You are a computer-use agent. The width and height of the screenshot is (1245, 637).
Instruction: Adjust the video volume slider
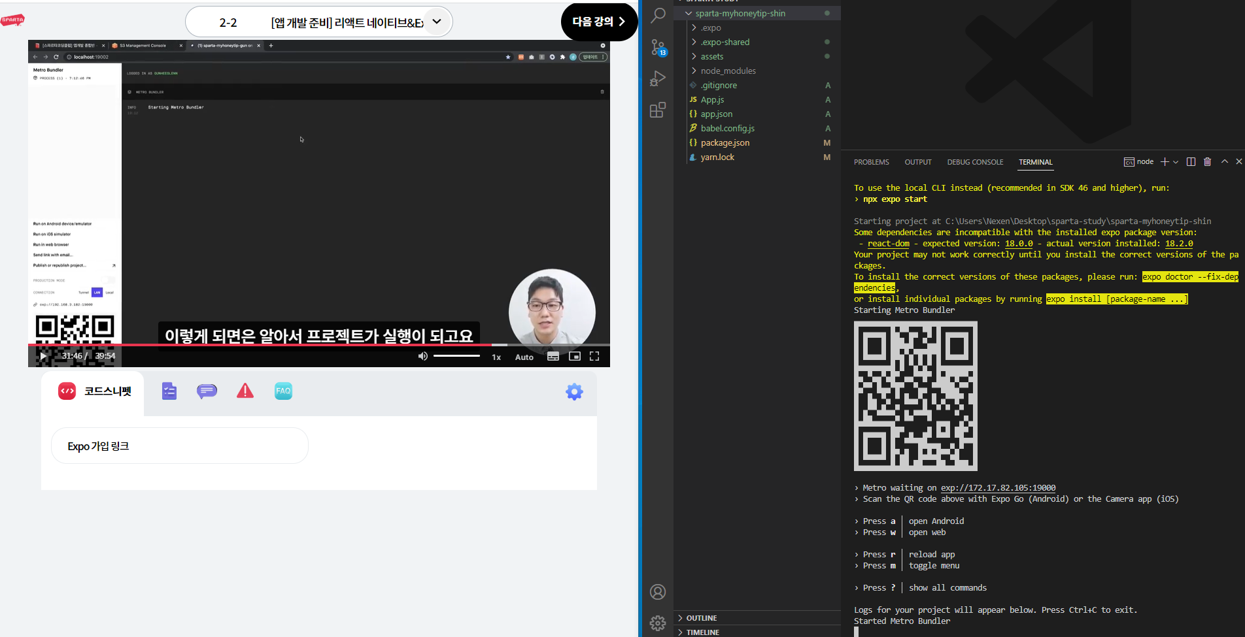[x=456, y=356]
